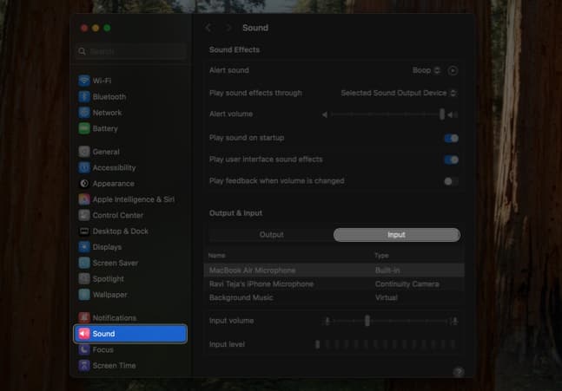
Task: Go forward with the right chevron
Action: [228, 28]
